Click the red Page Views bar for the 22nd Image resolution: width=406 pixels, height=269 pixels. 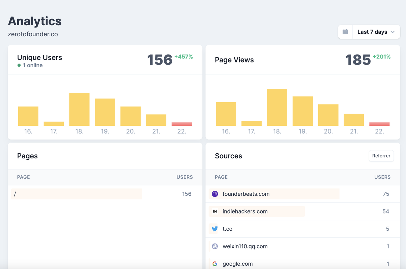pos(379,124)
